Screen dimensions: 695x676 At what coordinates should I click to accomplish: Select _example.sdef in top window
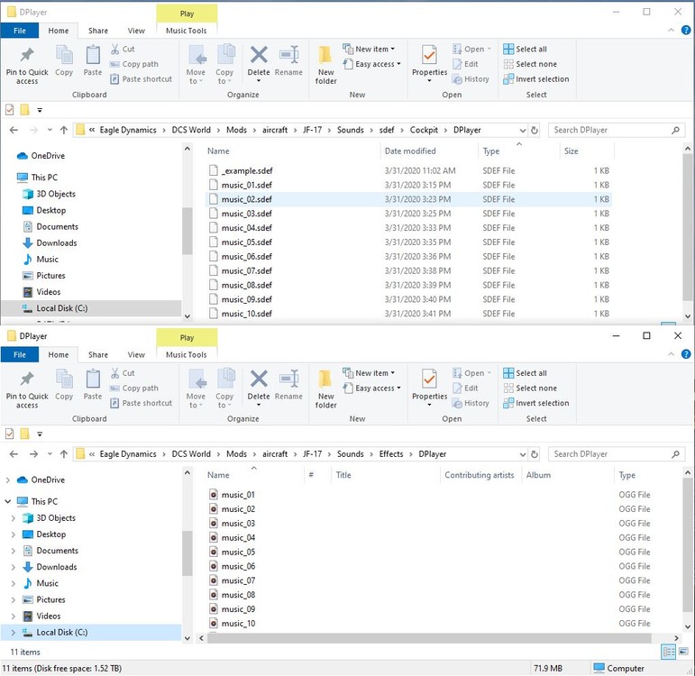(408, 170)
